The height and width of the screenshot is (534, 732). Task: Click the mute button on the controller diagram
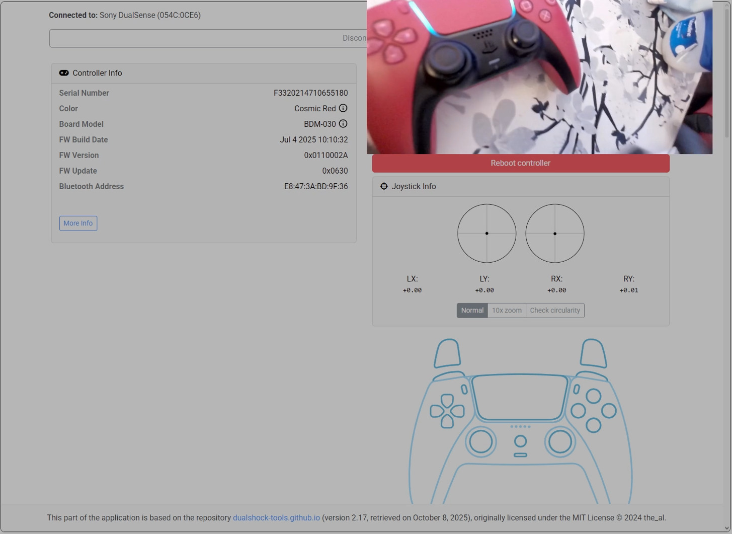tap(521, 455)
